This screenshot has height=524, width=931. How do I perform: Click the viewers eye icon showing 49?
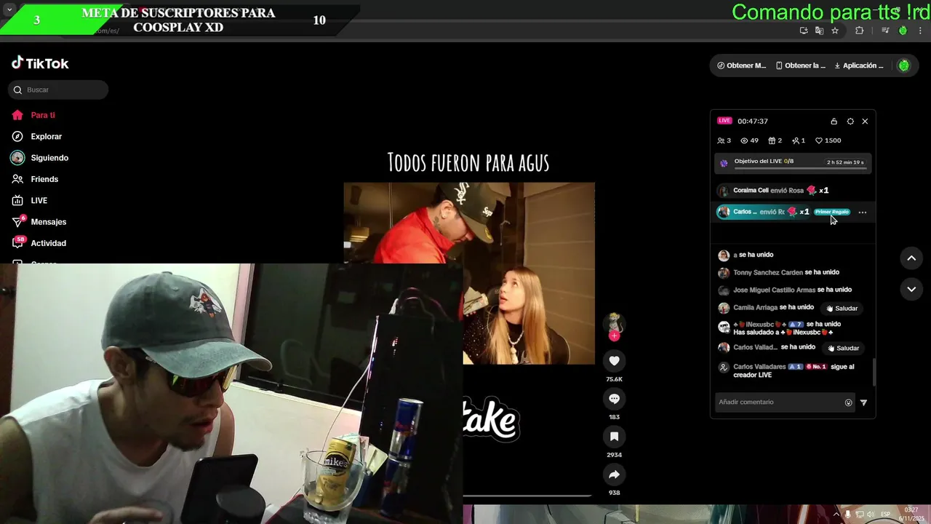click(749, 140)
